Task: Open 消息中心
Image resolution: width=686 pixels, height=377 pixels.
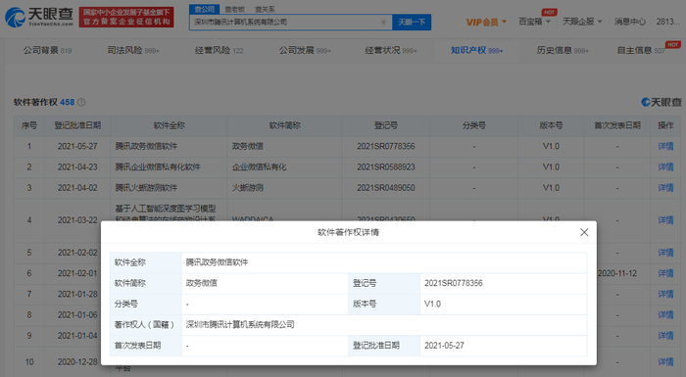Action: click(x=629, y=22)
